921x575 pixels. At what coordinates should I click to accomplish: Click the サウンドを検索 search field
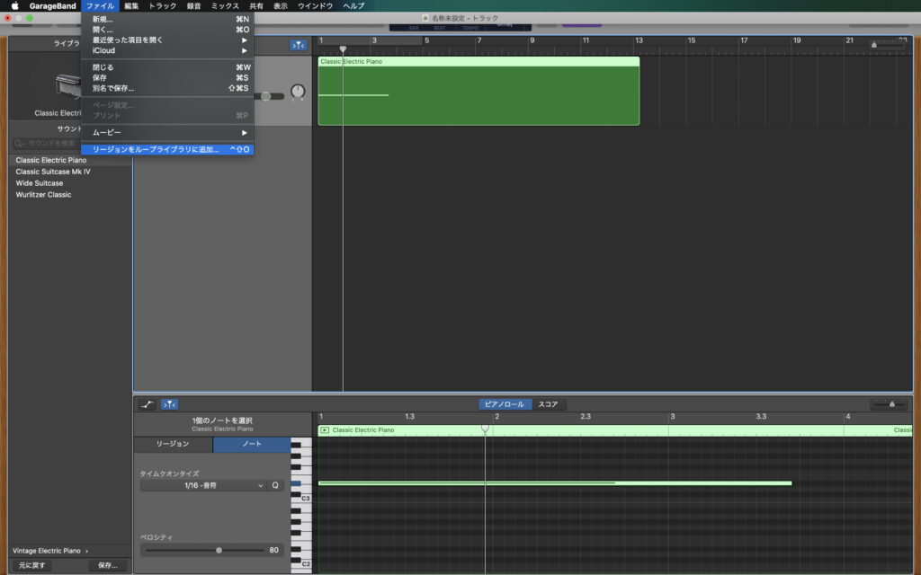point(47,143)
